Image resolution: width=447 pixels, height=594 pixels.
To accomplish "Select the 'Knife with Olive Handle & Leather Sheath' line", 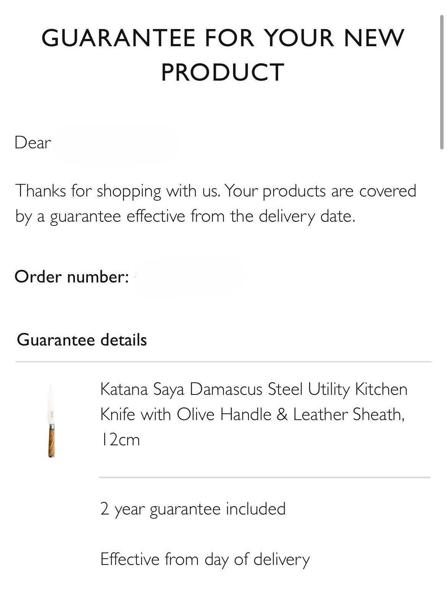I will point(252,414).
